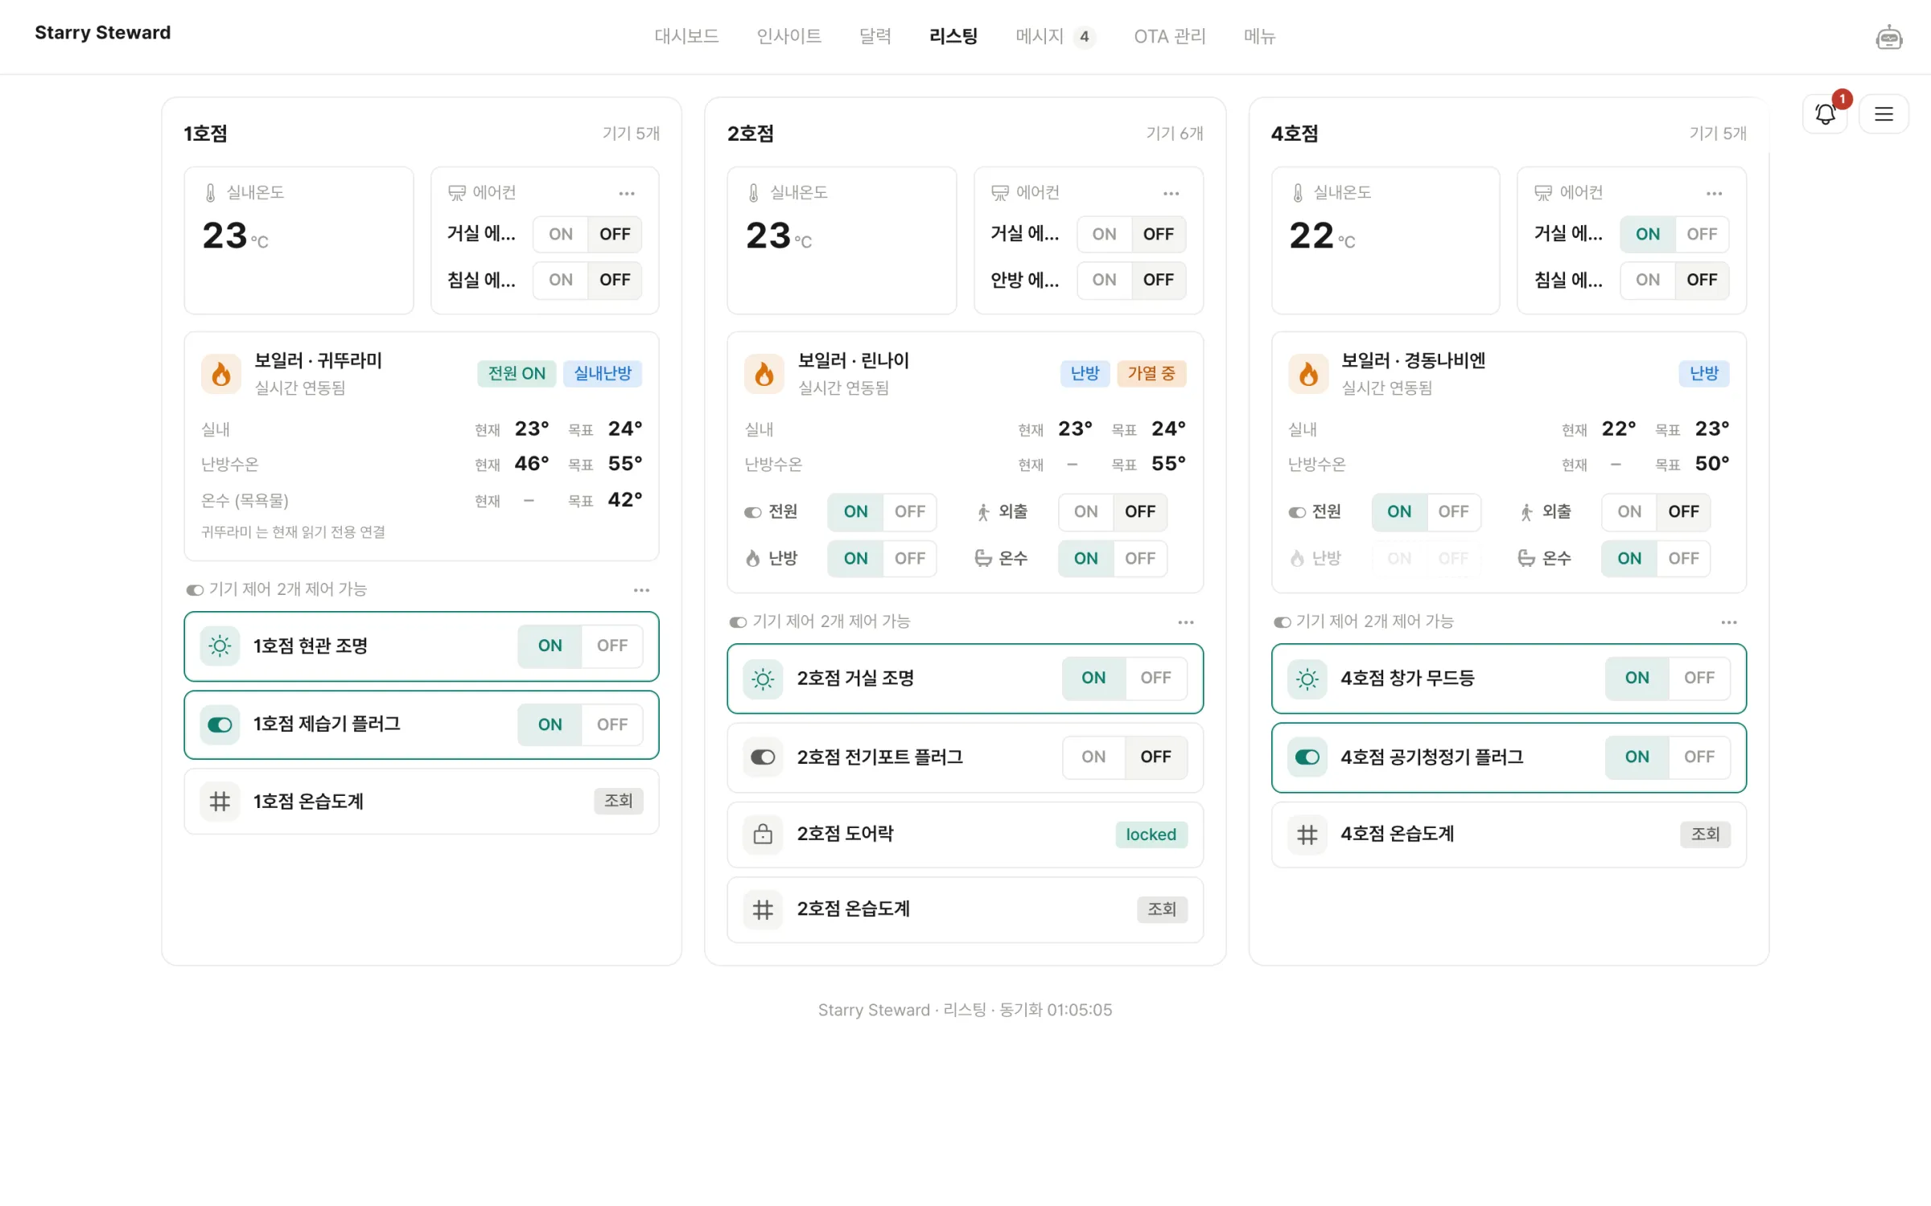Open 2호점 에어컨 more options
1931x1206 pixels.
[1171, 193]
